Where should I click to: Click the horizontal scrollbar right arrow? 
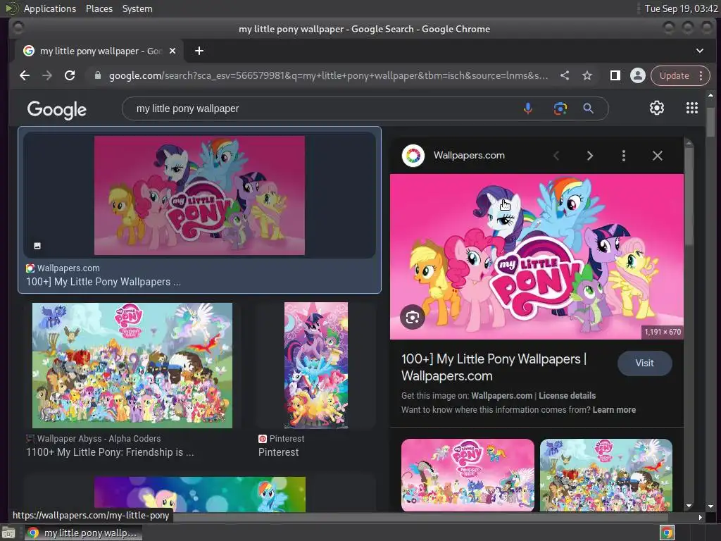pyautogui.click(x=701, y=517)
